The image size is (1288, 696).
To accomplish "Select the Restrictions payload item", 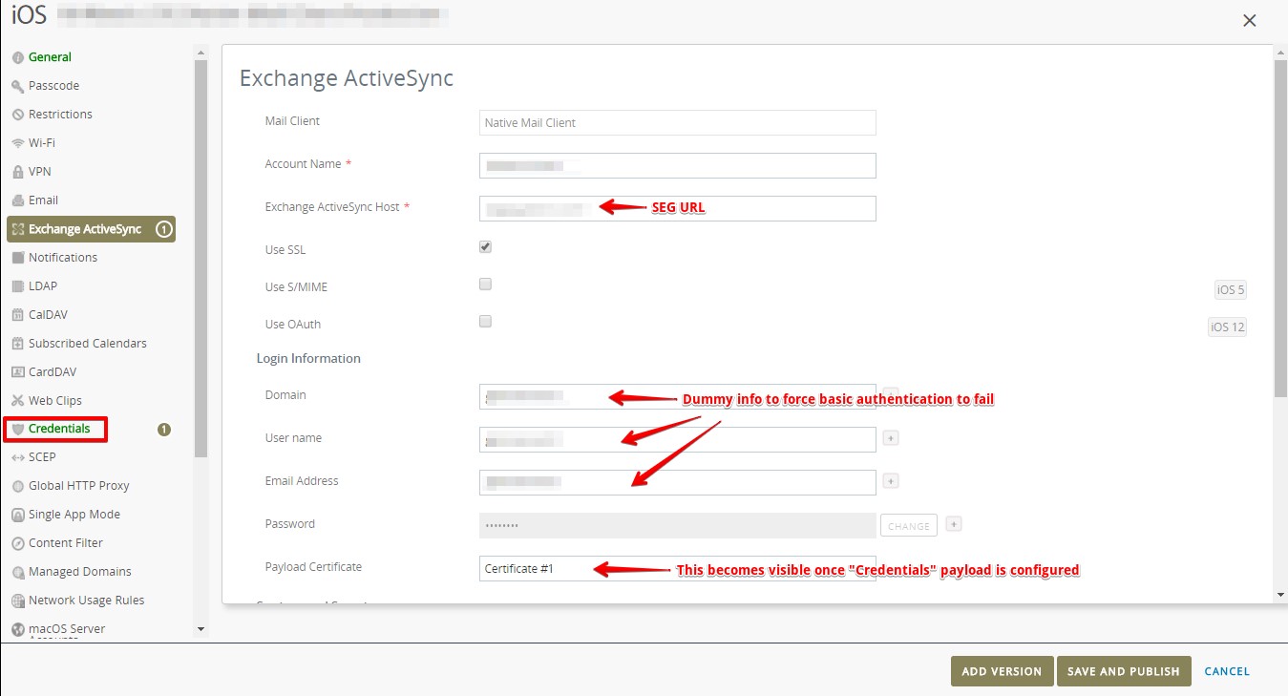I will pos(60,115).
